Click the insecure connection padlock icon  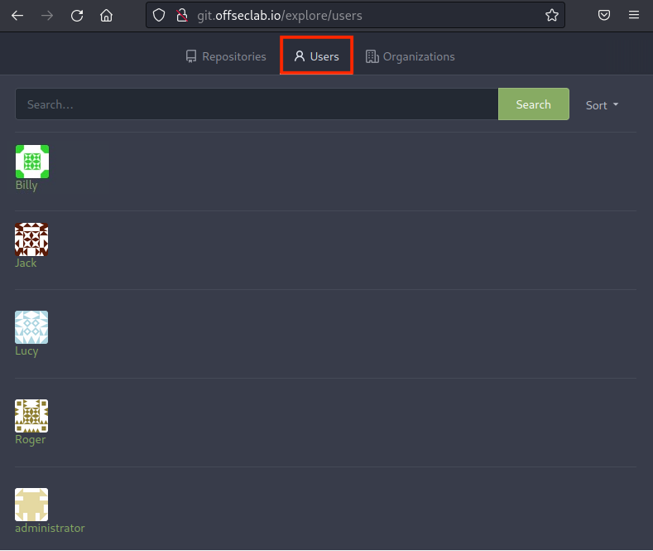pos(182,15)
